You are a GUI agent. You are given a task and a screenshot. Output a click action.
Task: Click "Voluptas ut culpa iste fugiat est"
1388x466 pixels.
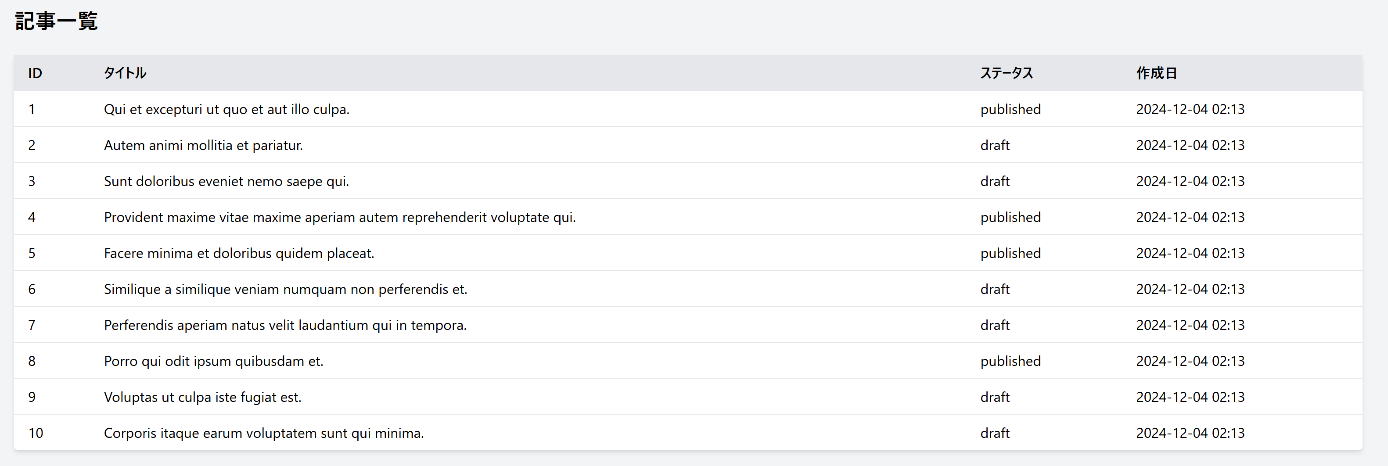(x=203, y=398)
